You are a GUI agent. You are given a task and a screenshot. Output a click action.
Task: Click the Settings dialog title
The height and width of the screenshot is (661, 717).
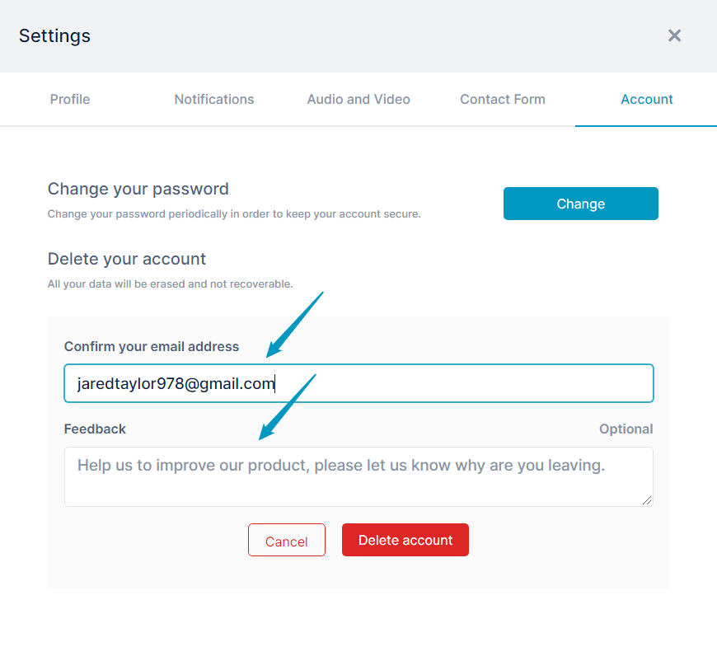54,35
